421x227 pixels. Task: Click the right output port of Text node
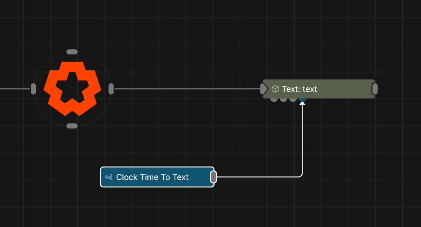(374, 89)
